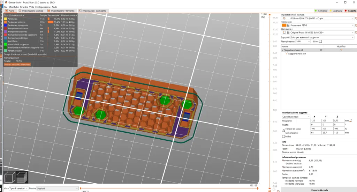357x192 pixels.
Task: Open the Coordinate reali dropdown
Action: coord(296,117)
